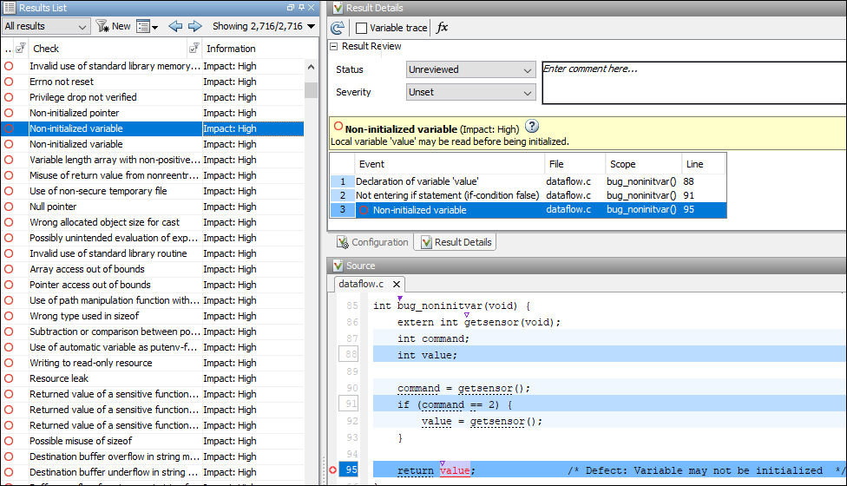Switch to the Configuration tab

coord(372,242)
